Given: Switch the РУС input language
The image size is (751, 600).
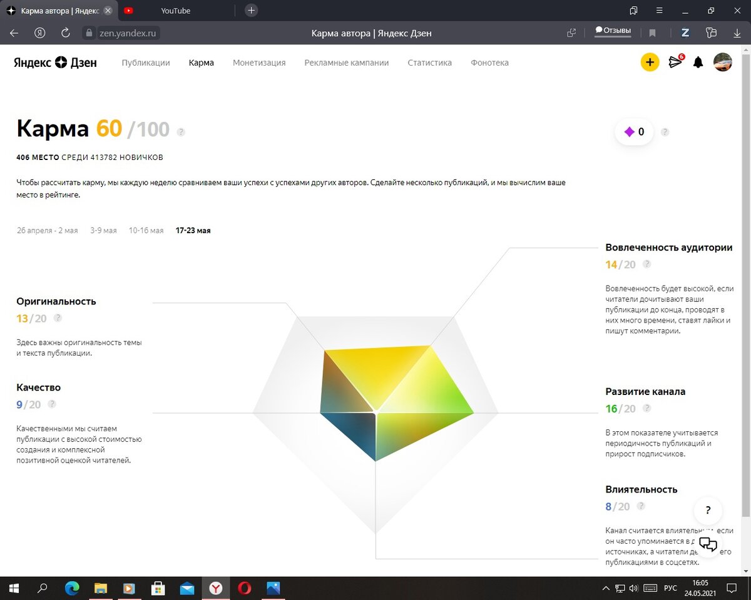Looking at the screenshot, I should pos(670,588).
